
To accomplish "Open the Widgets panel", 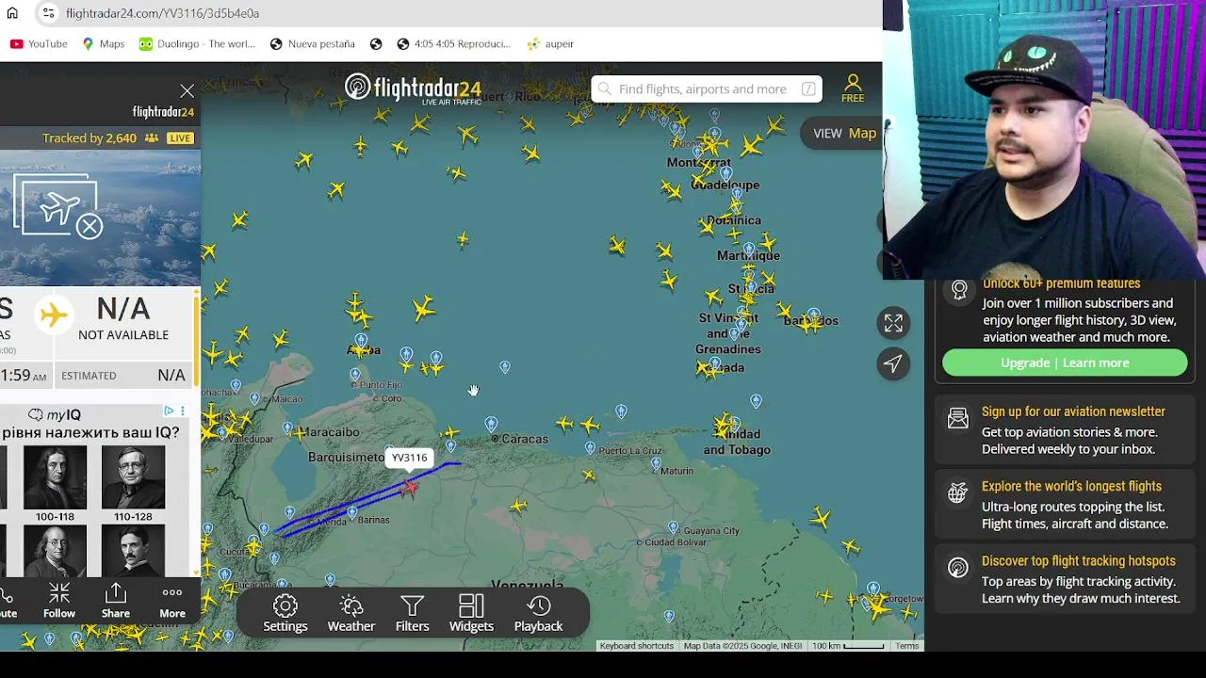I will pyautogui.click(x=471, y=613).
